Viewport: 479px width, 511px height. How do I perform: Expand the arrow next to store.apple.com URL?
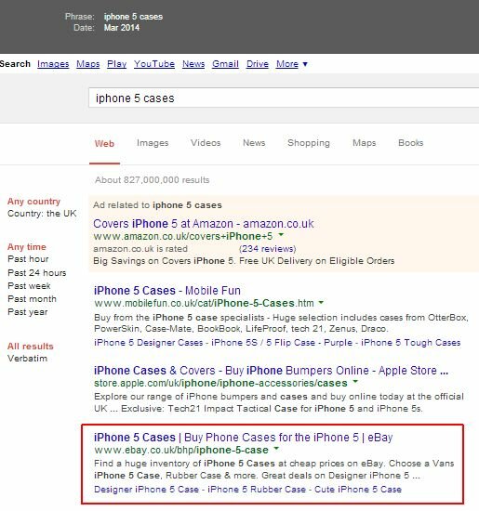pyautogui.click(x=355, y=381)
